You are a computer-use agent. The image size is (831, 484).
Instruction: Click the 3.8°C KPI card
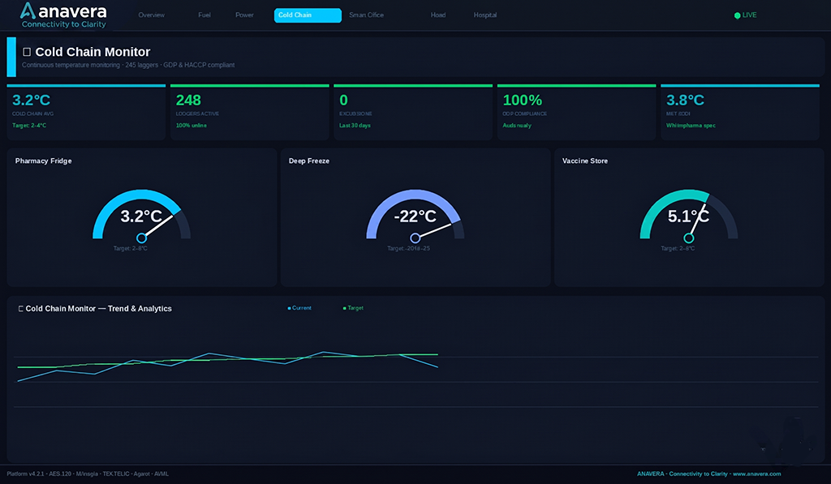pos(740,112)
